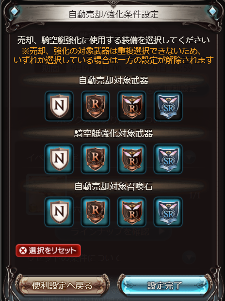
Task: Toggle plain R rarity under 自動売却対象召喚石
Action: coord(96,212)
